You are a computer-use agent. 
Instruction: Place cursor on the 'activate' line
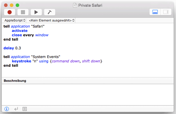(x=20, y=31)
